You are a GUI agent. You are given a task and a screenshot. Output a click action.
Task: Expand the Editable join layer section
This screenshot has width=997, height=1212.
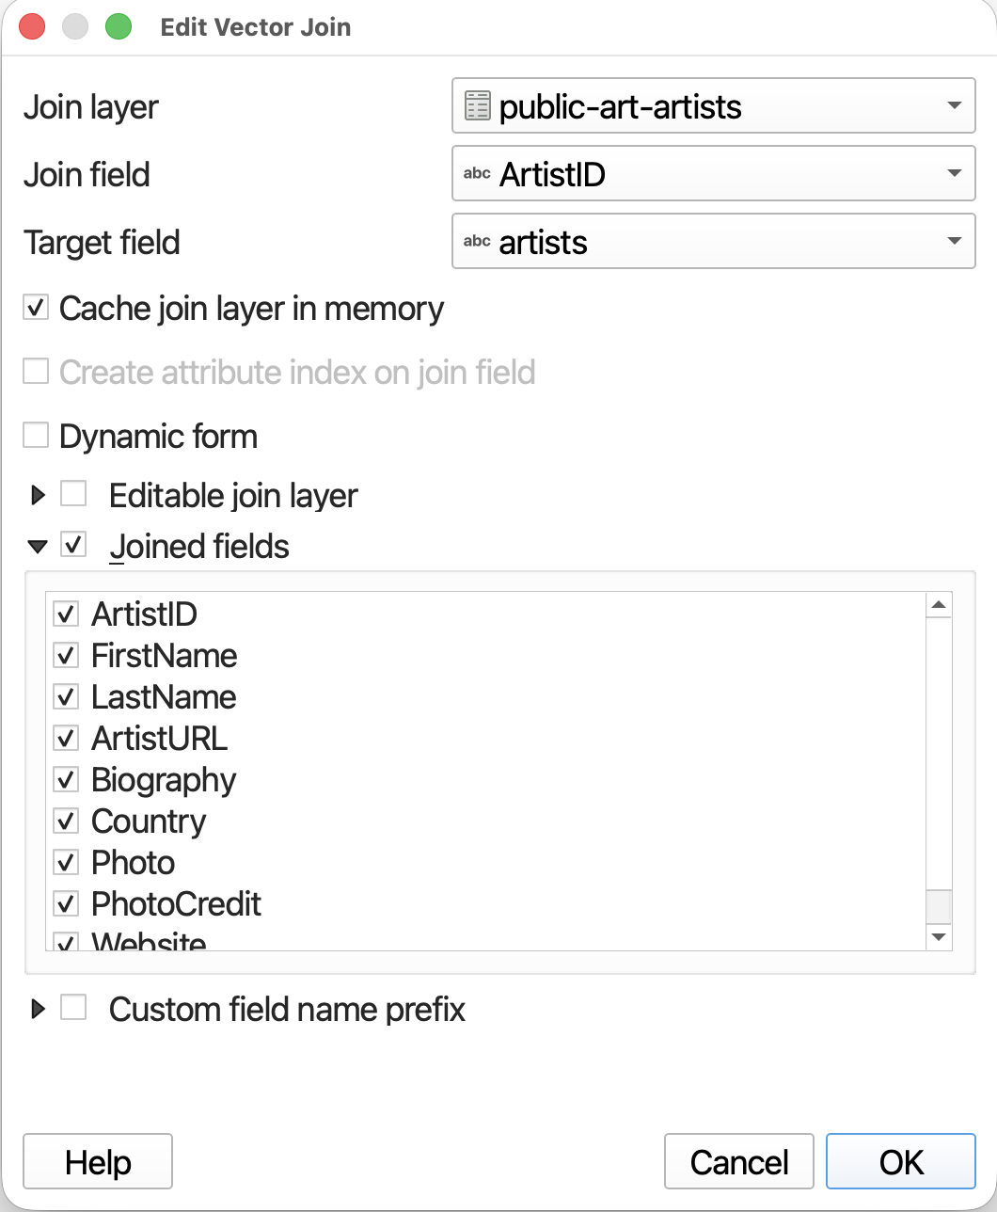point(38,495)
